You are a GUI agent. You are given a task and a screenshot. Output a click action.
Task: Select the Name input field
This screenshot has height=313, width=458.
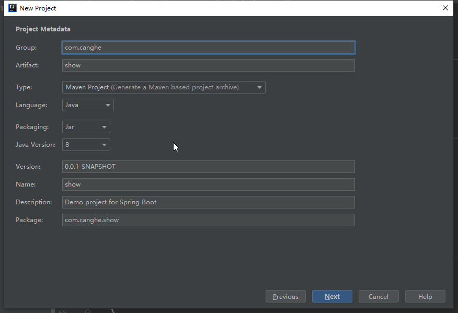pyautogui.click(x=209, y=184)
